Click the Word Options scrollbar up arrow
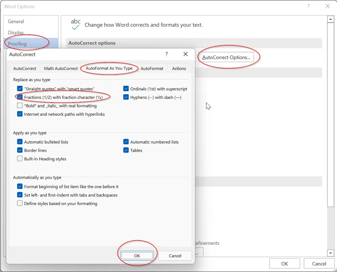Image resolution: width=337 pixels, height=272 pixels. (330, 19)
